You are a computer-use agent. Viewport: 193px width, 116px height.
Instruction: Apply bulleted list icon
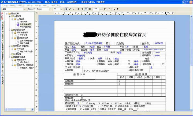(x=109, y=9)
